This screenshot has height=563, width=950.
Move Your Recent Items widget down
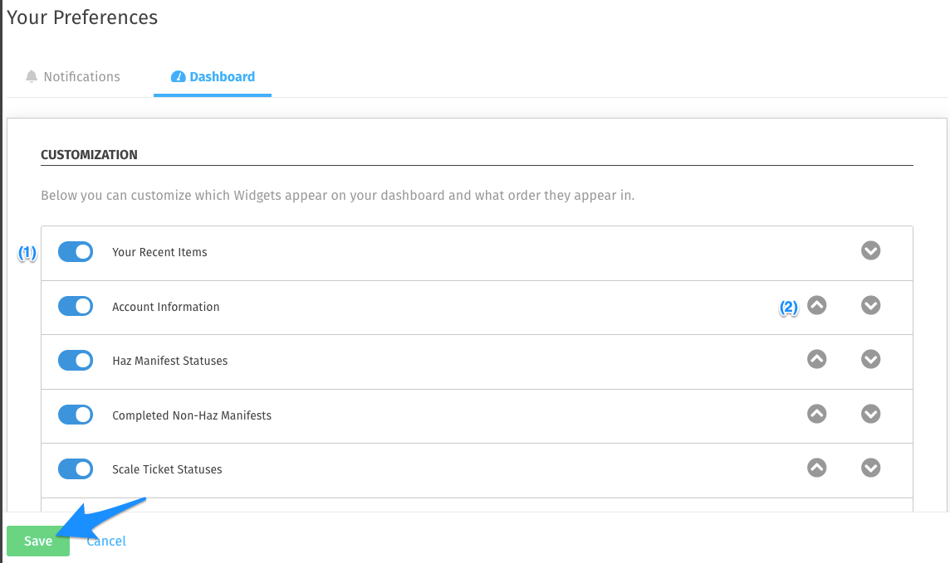pos(870,250)
